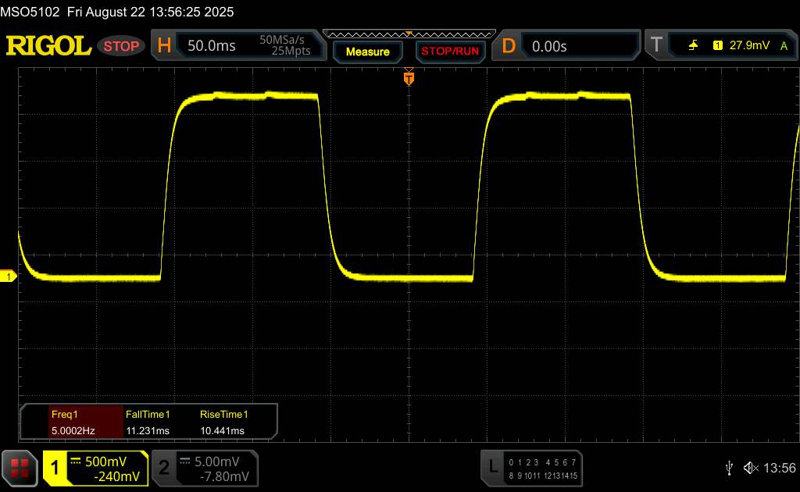Click the USB device status icon

[x=729, y=467]
